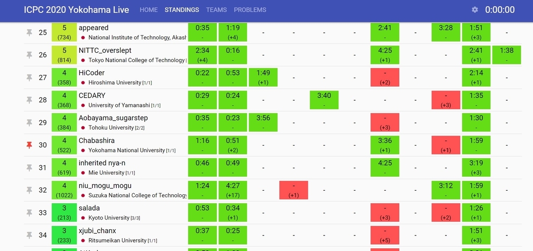Screen dimensions: 533x251
Task: Unpin the Chabashira team row
Action: click(29, 145)
